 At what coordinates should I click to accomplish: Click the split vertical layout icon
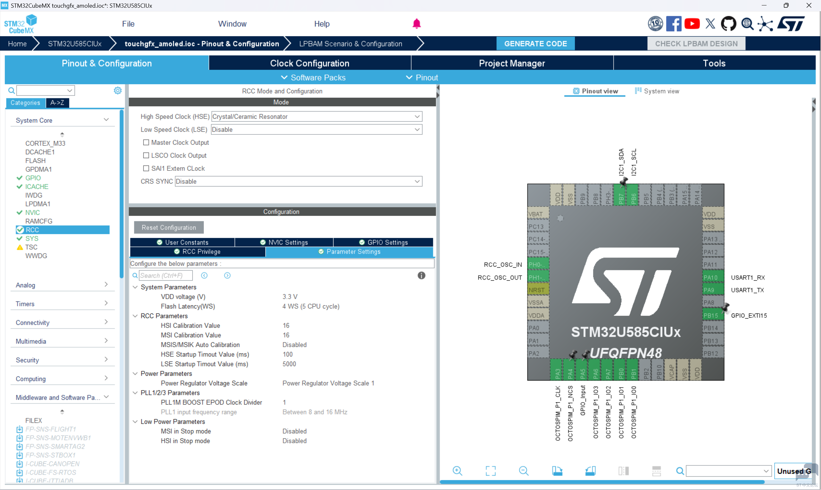[623, 471]
